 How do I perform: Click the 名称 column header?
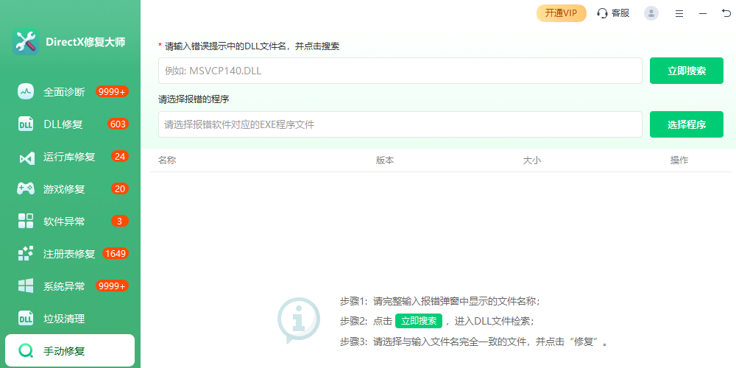pyautogui.click(x=167, y=160)
